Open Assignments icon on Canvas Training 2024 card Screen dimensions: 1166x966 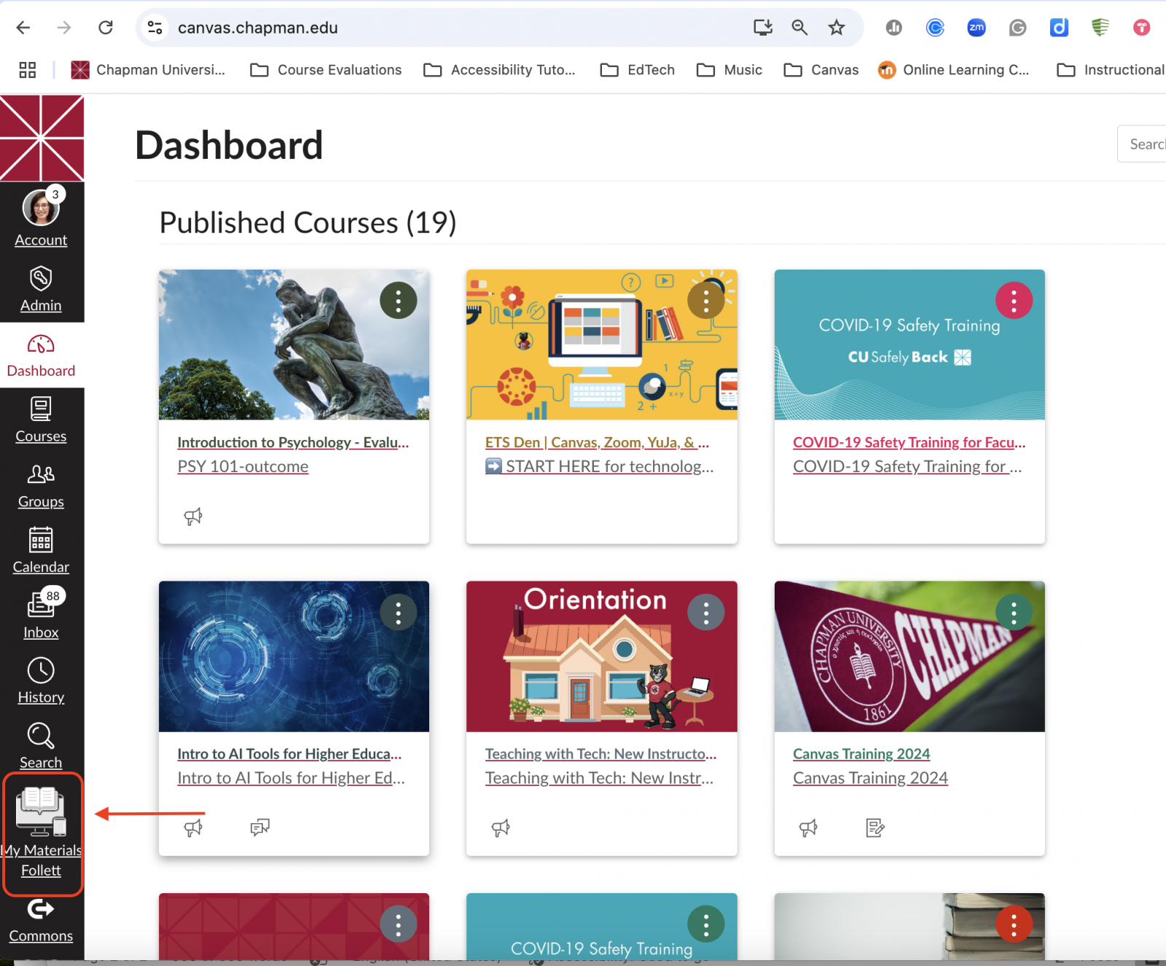coord(874,828)
